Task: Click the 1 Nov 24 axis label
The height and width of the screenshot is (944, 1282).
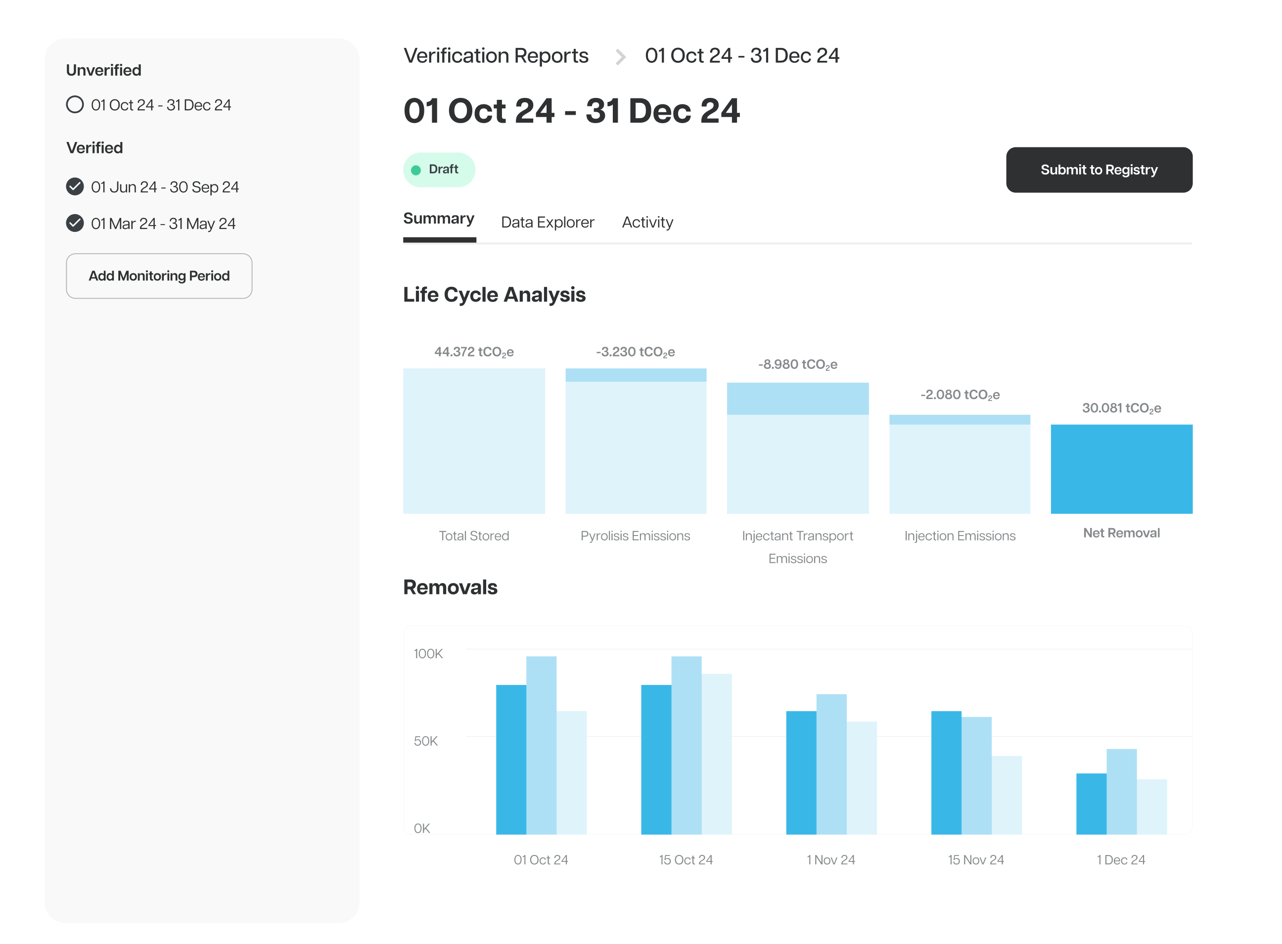Action: coord(831,860)
